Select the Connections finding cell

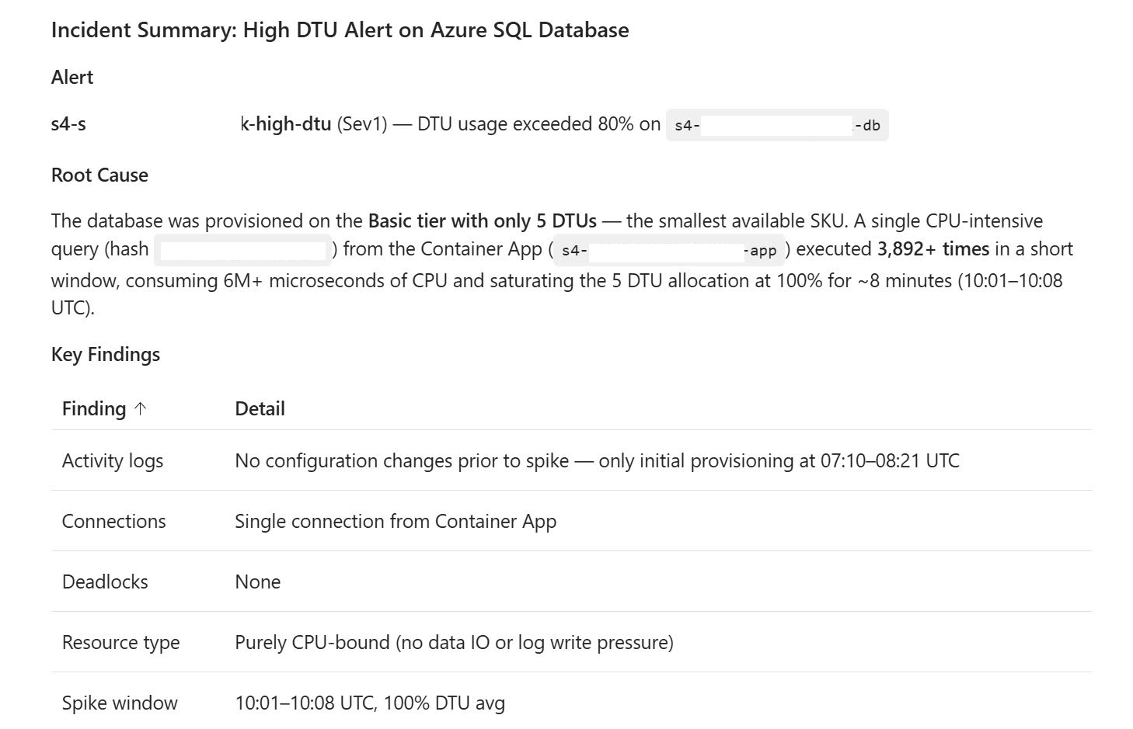point(113,521)
